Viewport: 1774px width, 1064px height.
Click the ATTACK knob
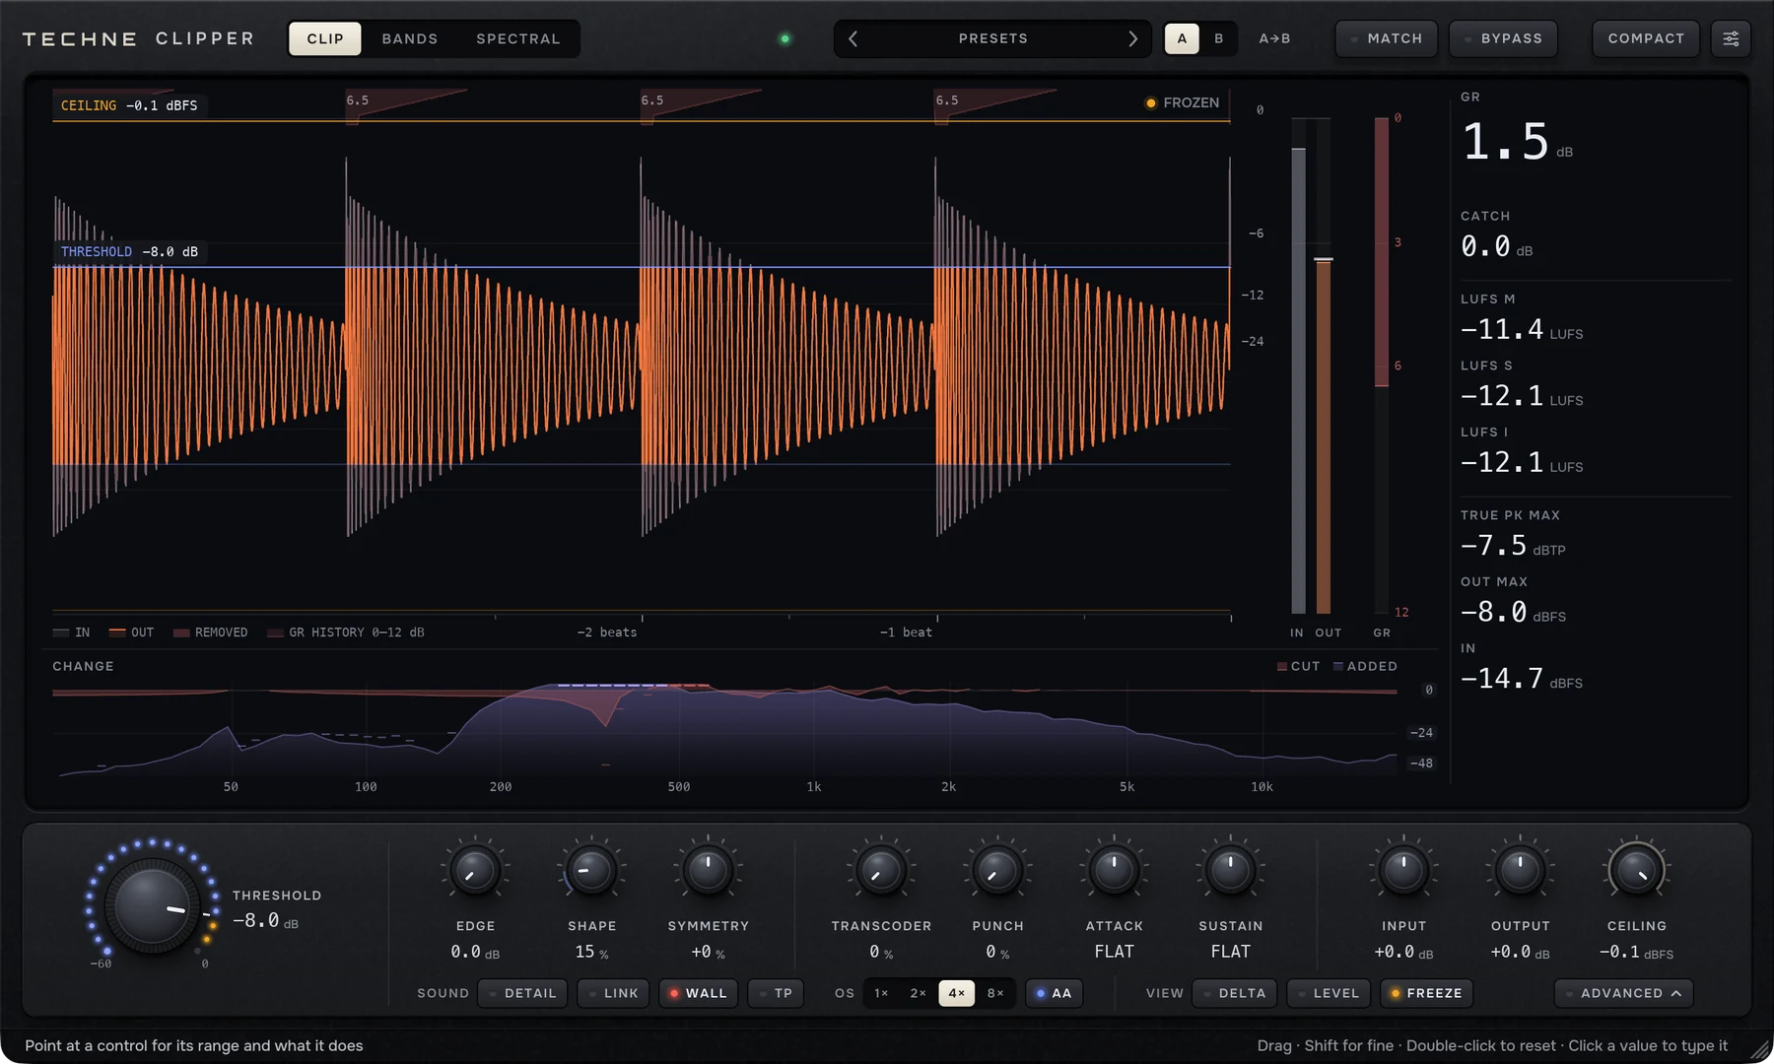tap(1114, 871)
